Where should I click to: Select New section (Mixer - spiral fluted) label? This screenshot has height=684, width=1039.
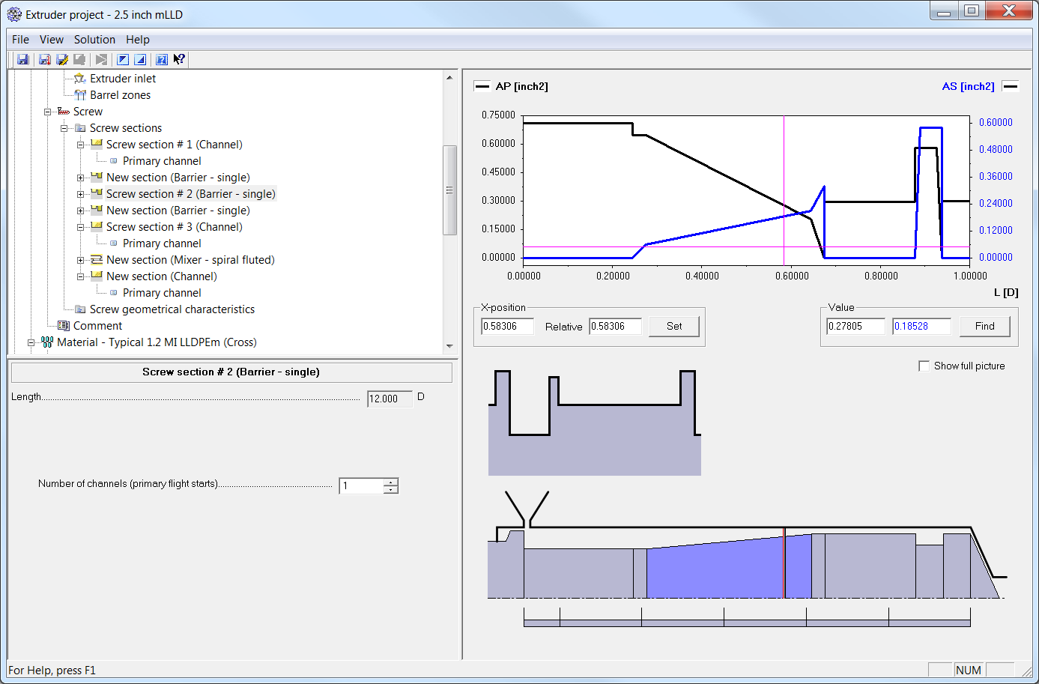click(190, 260)
